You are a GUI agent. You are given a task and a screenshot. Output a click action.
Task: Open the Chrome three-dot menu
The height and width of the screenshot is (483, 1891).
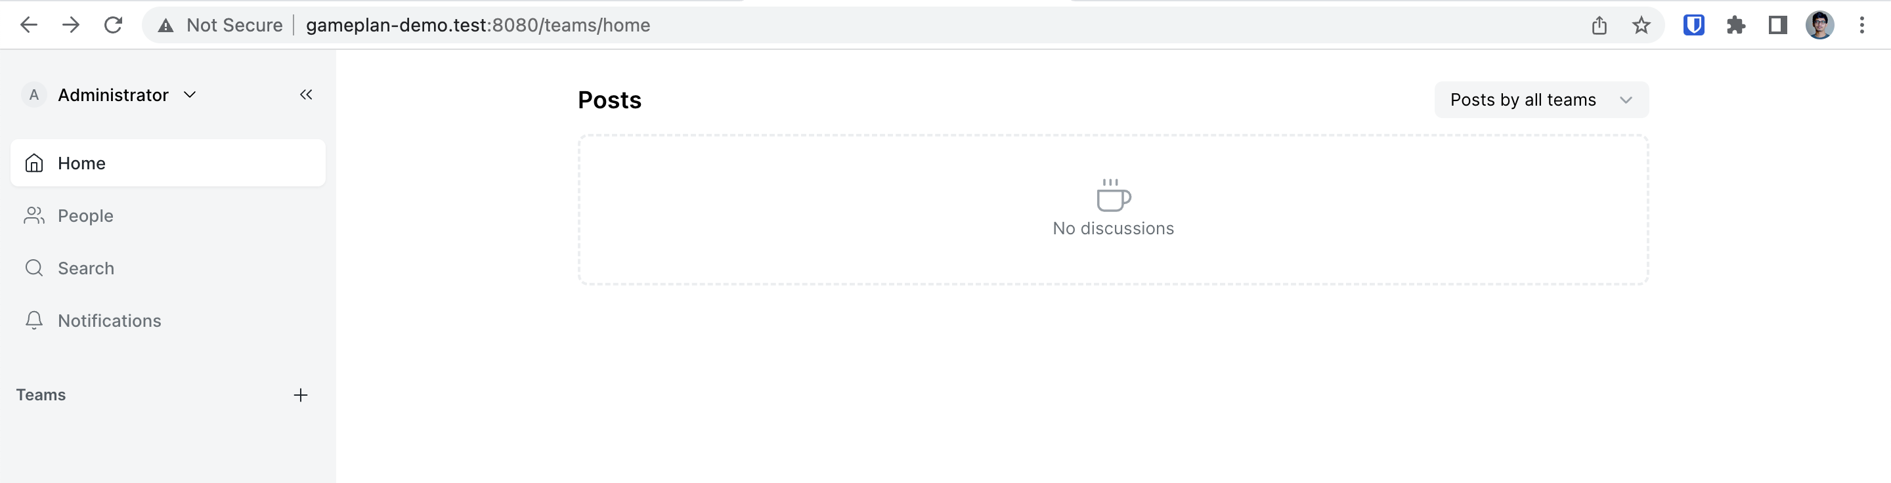coord(1862,24)
